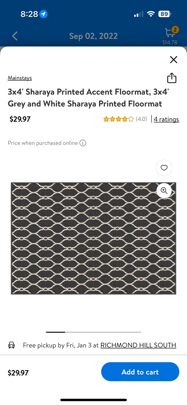Open the Sharaya floormat product photo

tap(93, 238)
